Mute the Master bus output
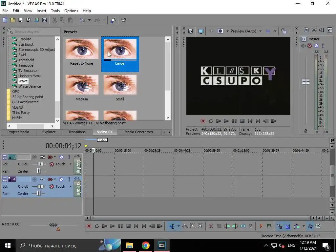 [316, 46]
